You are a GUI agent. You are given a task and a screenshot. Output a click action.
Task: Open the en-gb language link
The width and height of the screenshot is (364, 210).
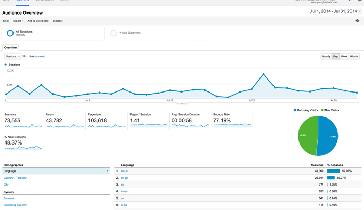click(124, 178)
